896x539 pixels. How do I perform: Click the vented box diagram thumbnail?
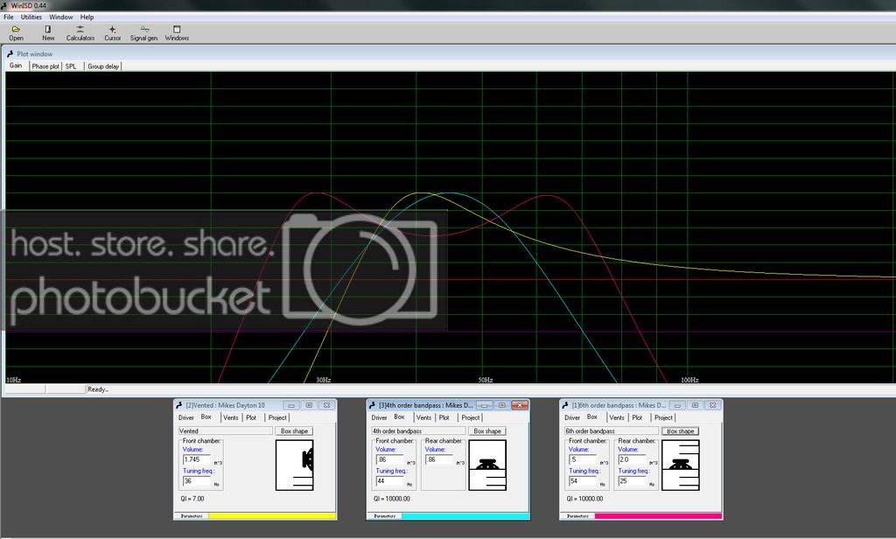point(294,465)
